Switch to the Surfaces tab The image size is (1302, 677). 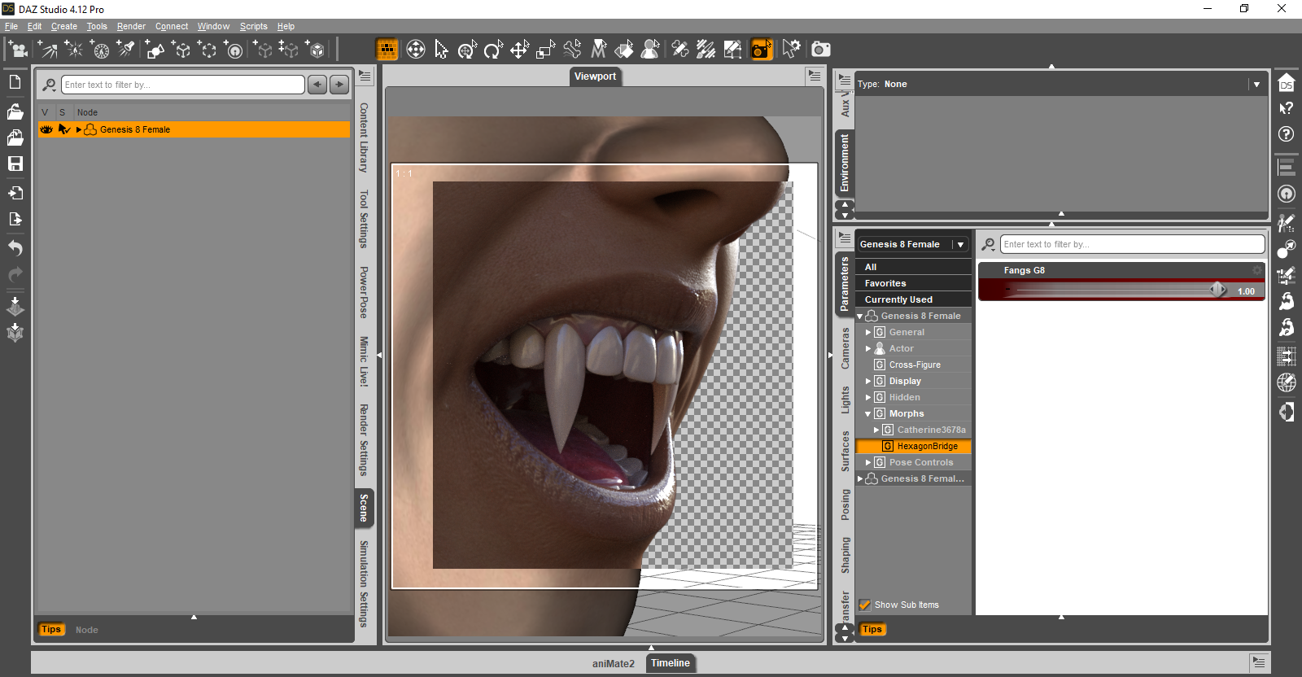845,452
